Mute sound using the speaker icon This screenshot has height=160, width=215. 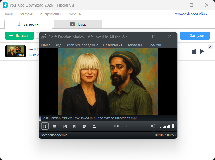(153, 126)
